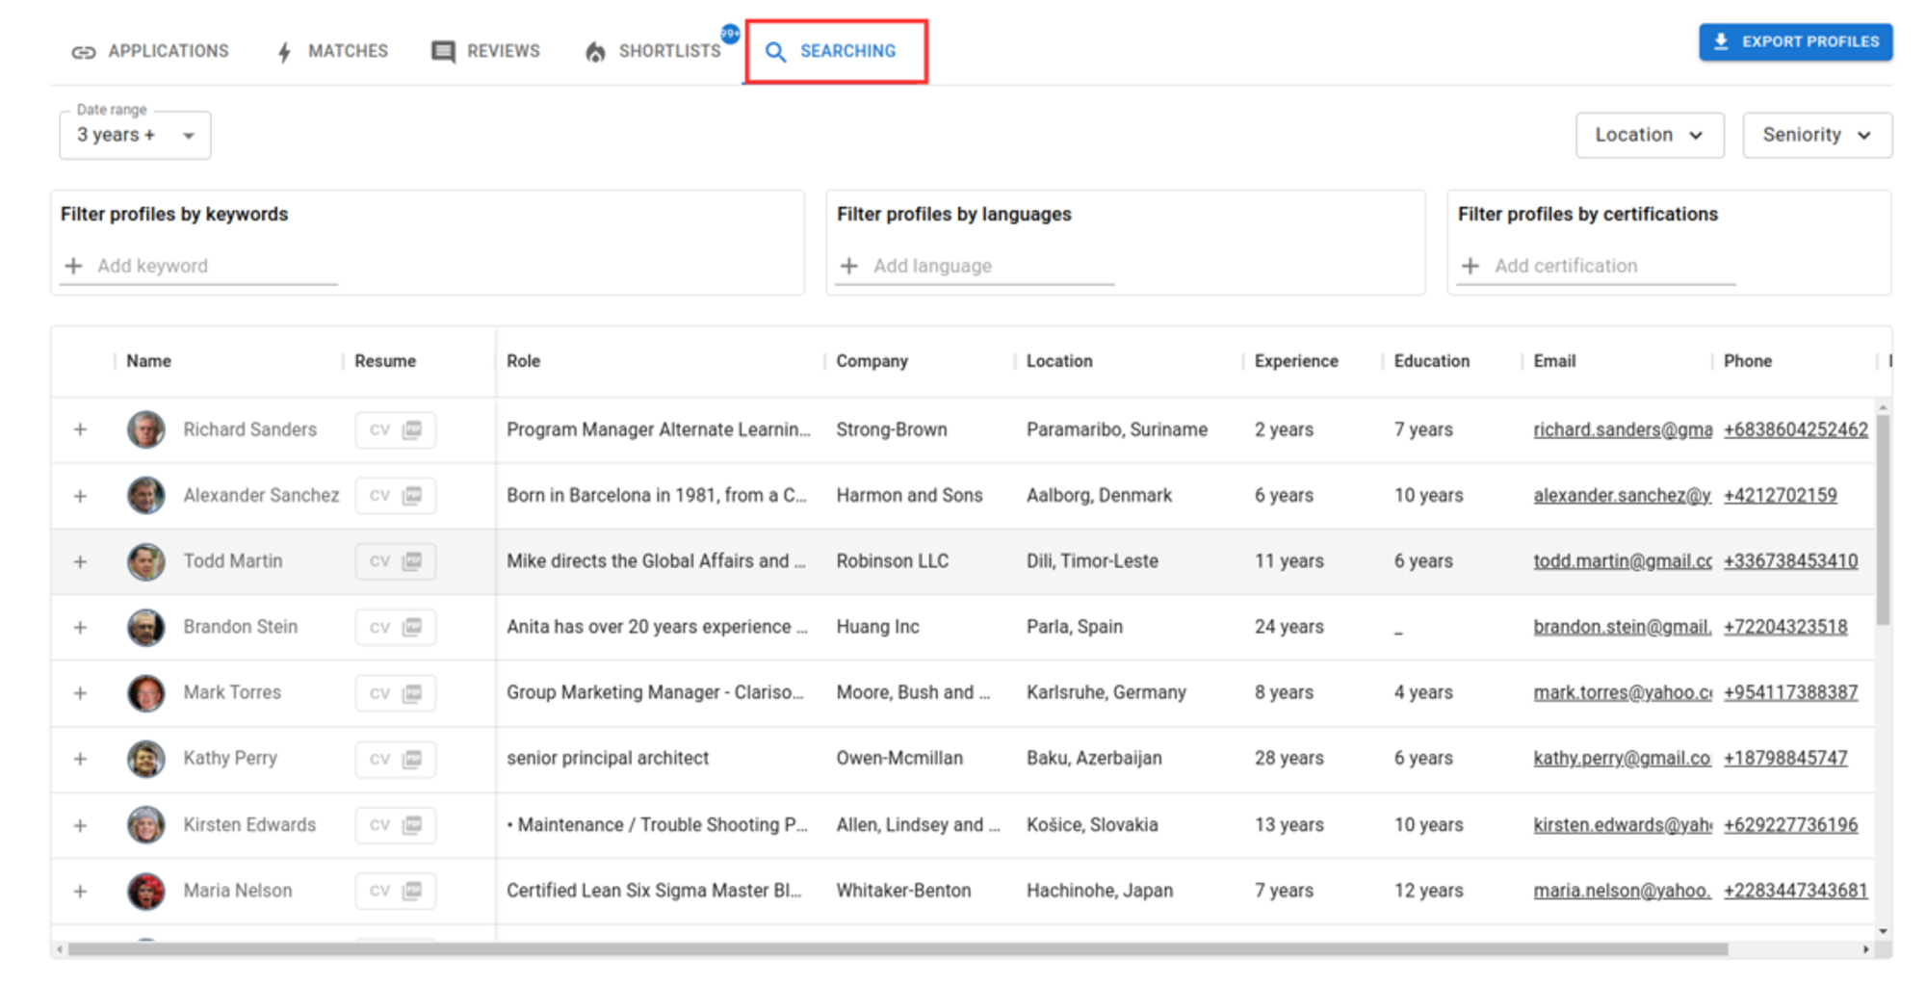
Task: Click the plus icon to add a keyword filter
Action: (x=74, y=266)
